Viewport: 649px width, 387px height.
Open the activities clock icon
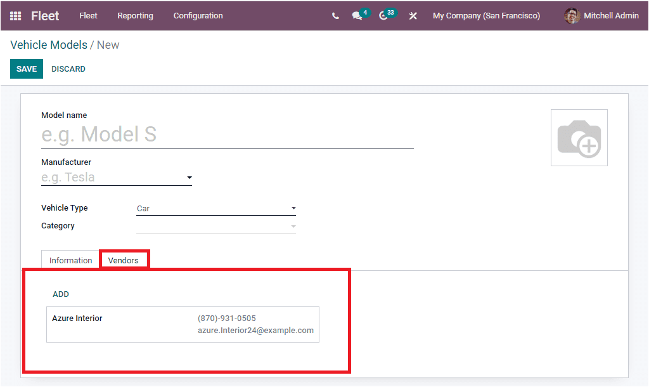coord(383,16)
